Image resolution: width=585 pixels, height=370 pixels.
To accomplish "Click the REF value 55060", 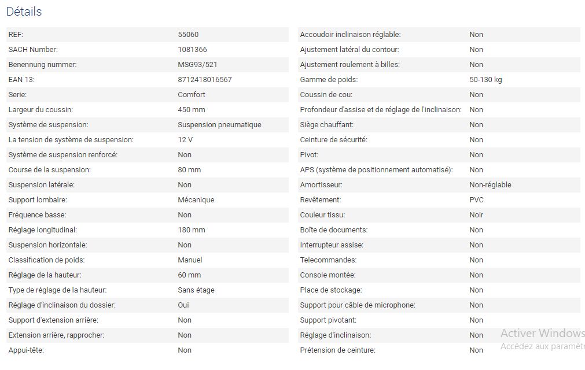I will pos(188,35).
